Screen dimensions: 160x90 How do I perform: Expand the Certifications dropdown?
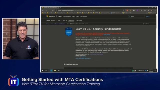(x=71, y=20)
